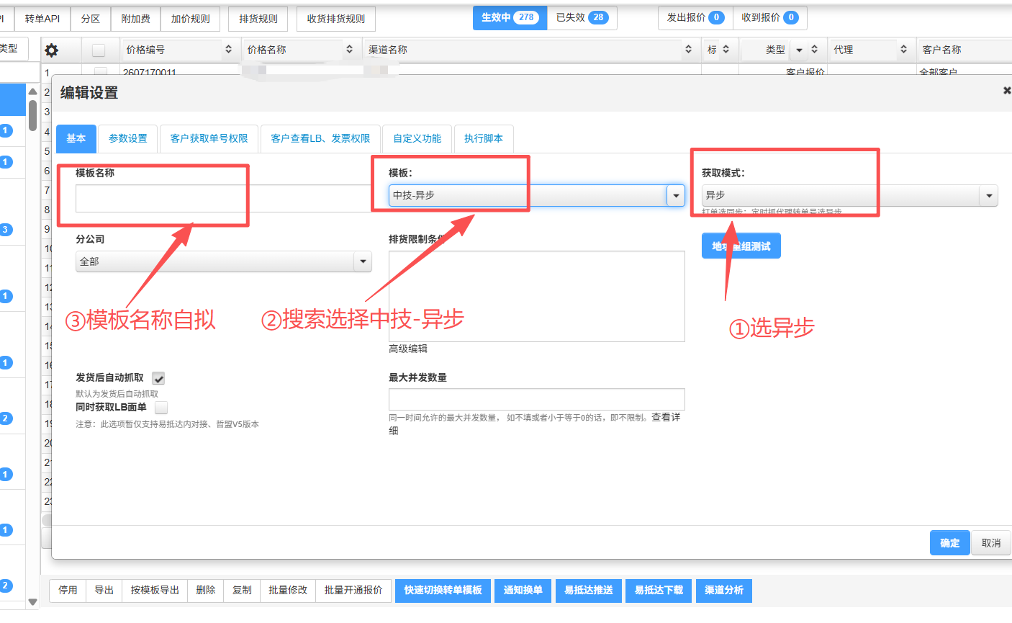Open the table settings gear icon
The height and width of the screenshot is (623, 1012).
51,50
